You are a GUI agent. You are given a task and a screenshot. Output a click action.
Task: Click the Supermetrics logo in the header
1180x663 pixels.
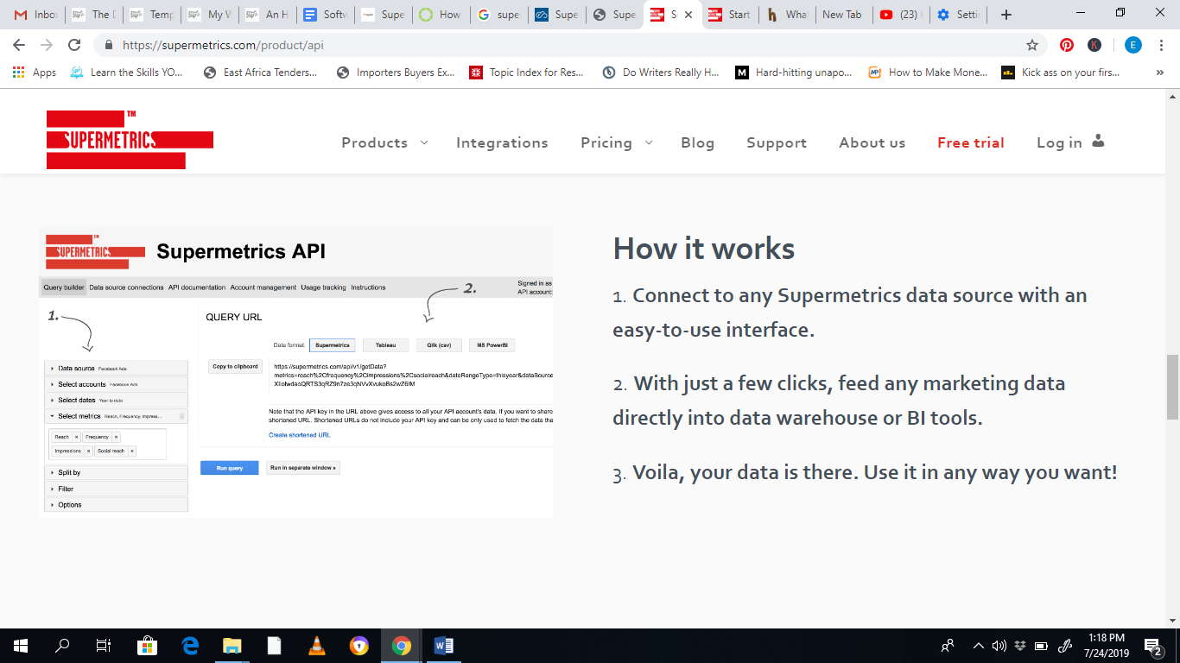(x=130, y=140)
